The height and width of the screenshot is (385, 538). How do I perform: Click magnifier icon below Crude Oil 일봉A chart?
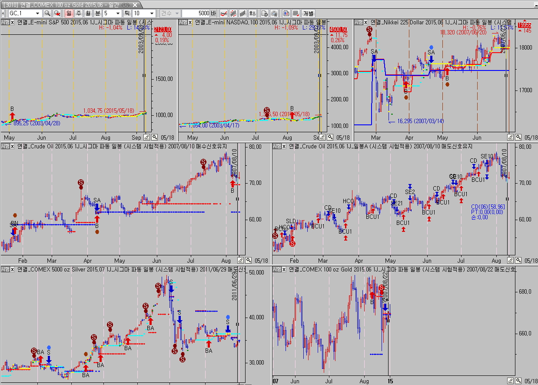(x=519, y=261)
